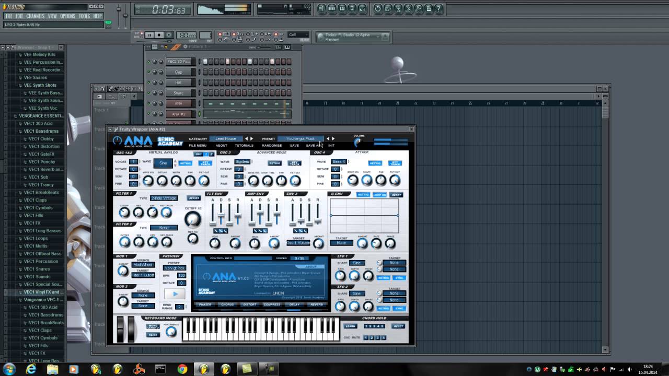
Task: Toggle Mono Legato keyboard mode
Action: (153, 327)
